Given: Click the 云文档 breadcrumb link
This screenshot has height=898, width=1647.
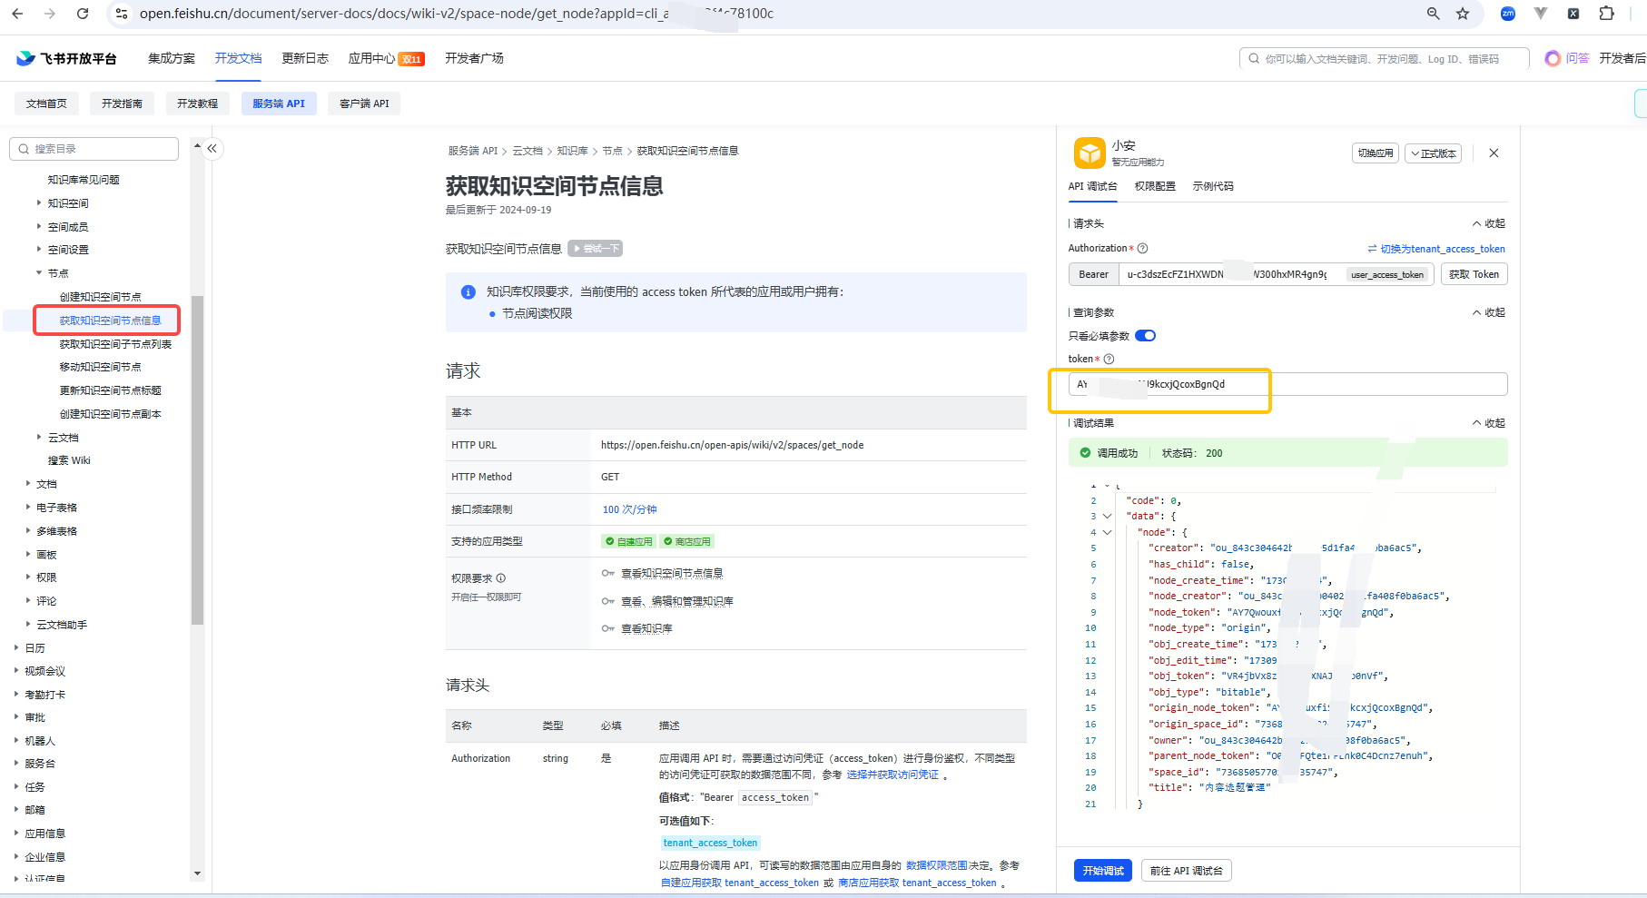Looking at the screenshot, I should coord(528,151).
